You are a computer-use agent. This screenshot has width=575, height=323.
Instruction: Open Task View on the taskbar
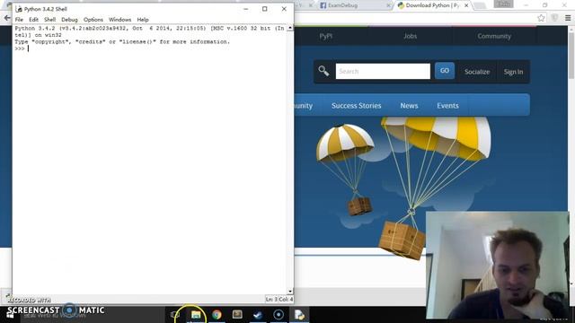[x=175, y=315]
